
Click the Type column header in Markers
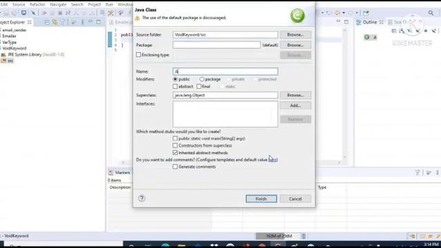click(322, 187)
